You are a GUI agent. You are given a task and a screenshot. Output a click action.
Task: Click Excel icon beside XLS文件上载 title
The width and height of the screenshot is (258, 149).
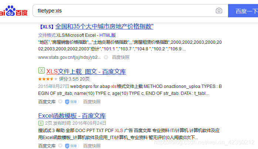coord(41,71)
